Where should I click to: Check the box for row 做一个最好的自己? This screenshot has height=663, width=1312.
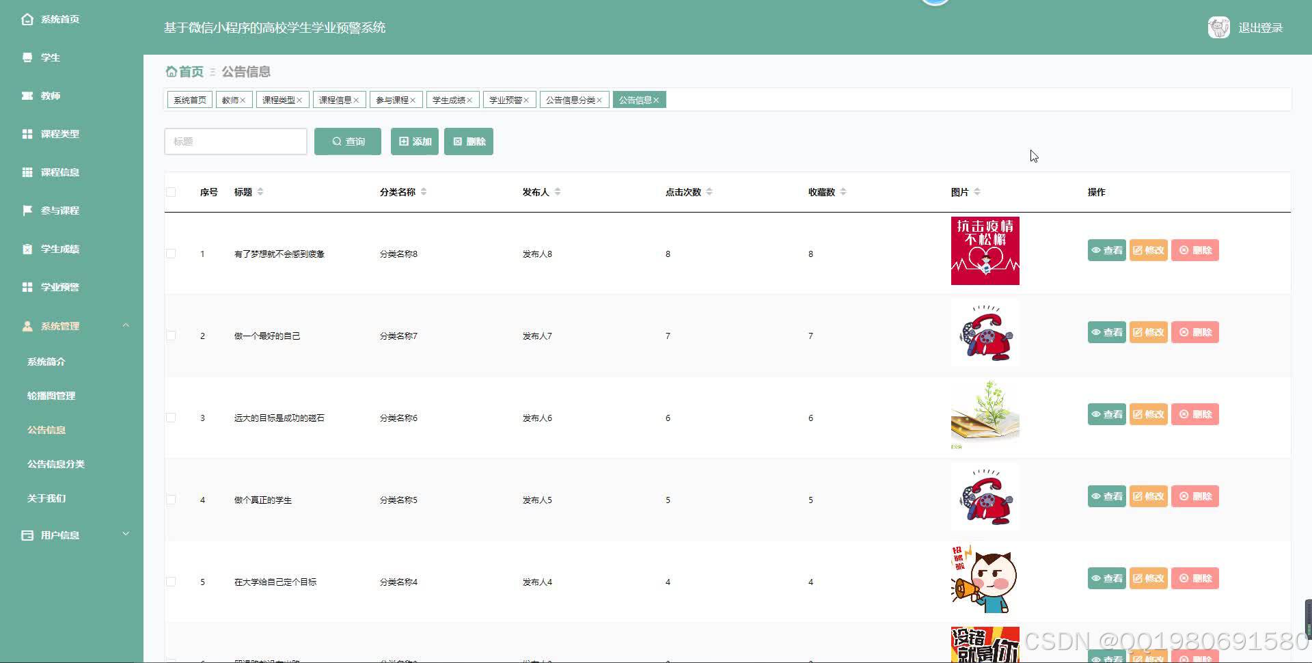(x=171, y=336)
